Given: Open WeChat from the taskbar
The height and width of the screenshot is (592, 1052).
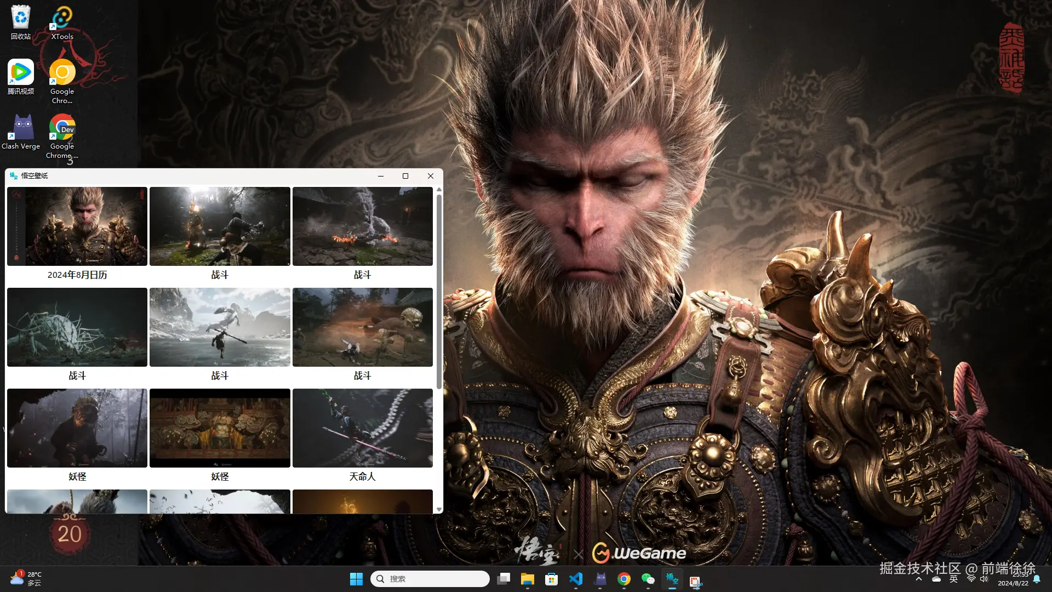Looking at the screenshot, I should click(x=648, y=579).
